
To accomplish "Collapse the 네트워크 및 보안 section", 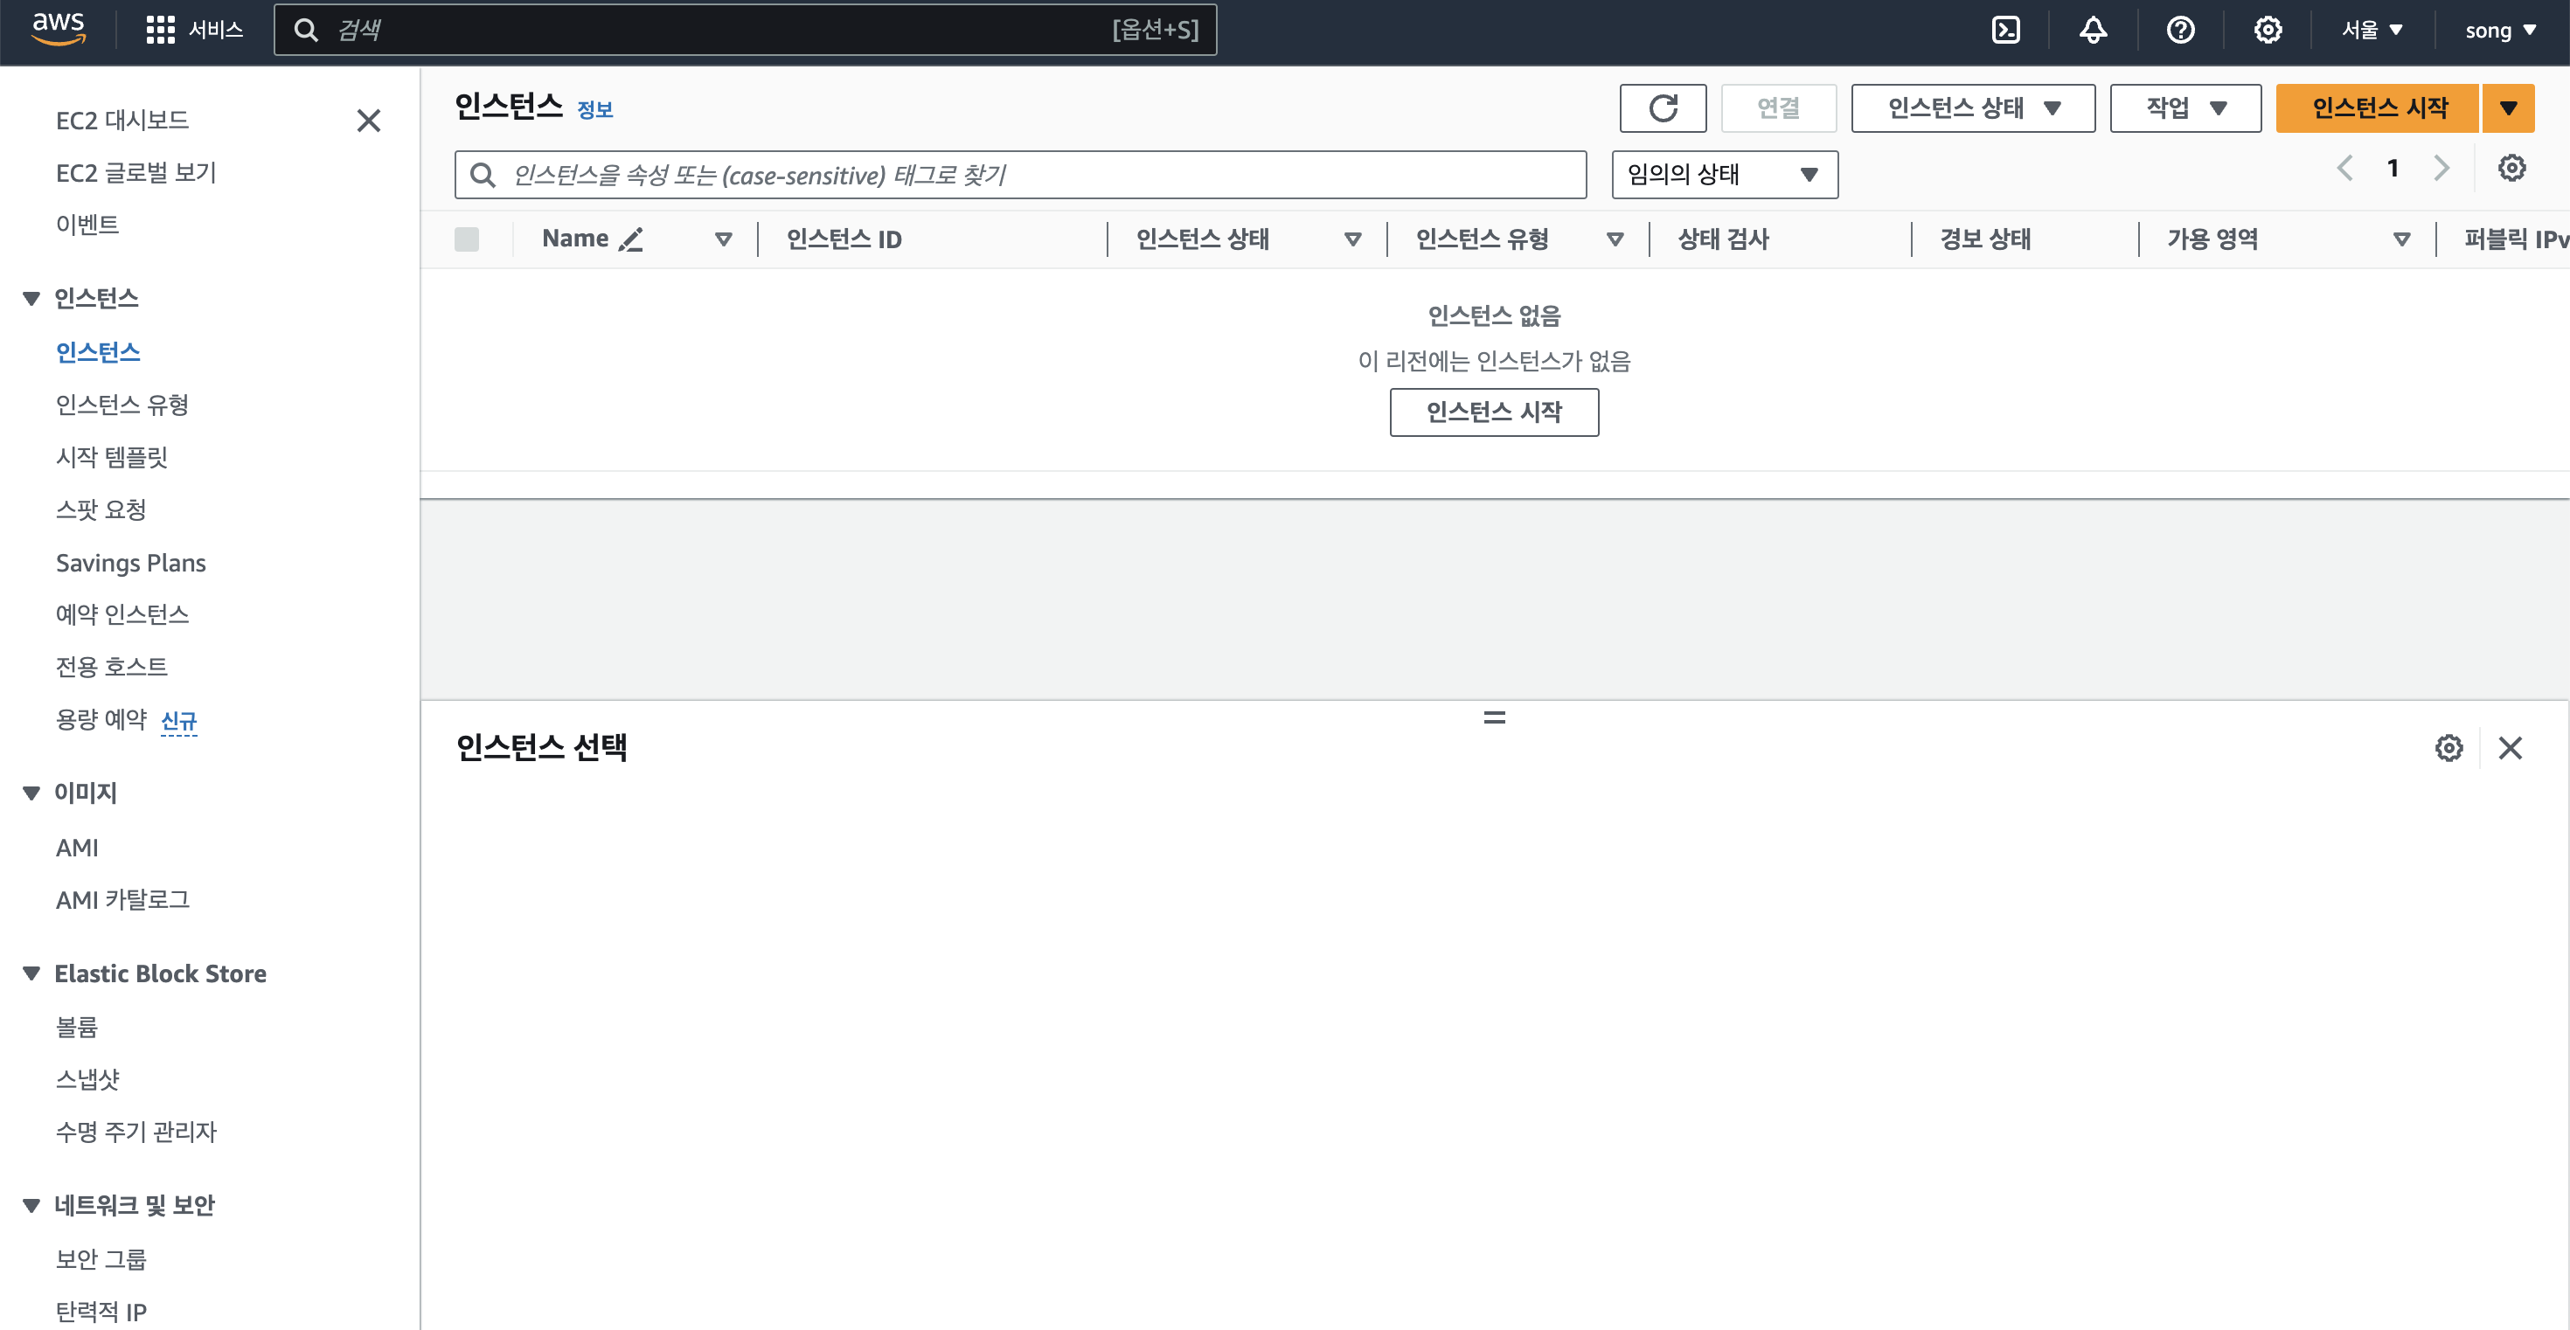I will click(32, 1205).
